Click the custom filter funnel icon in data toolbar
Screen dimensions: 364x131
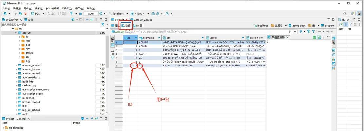(313, 31)
